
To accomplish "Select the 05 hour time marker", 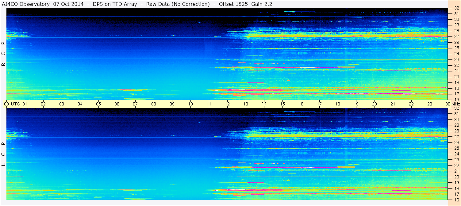I will tap(98, 104).
